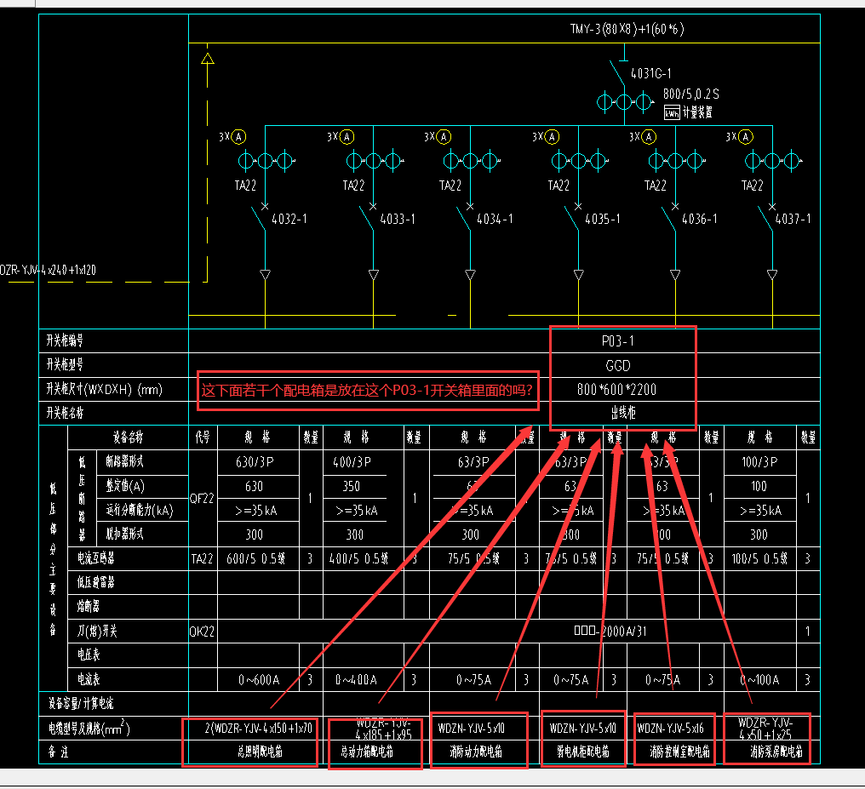
Task: Select the 800/5,0.2S transformer rating text
Action: [x=690, y=94]
